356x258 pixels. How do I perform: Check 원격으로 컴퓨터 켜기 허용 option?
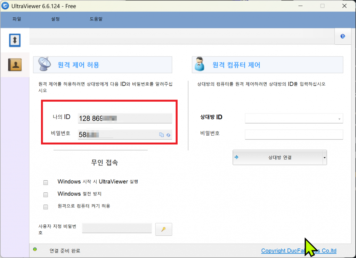46,207
